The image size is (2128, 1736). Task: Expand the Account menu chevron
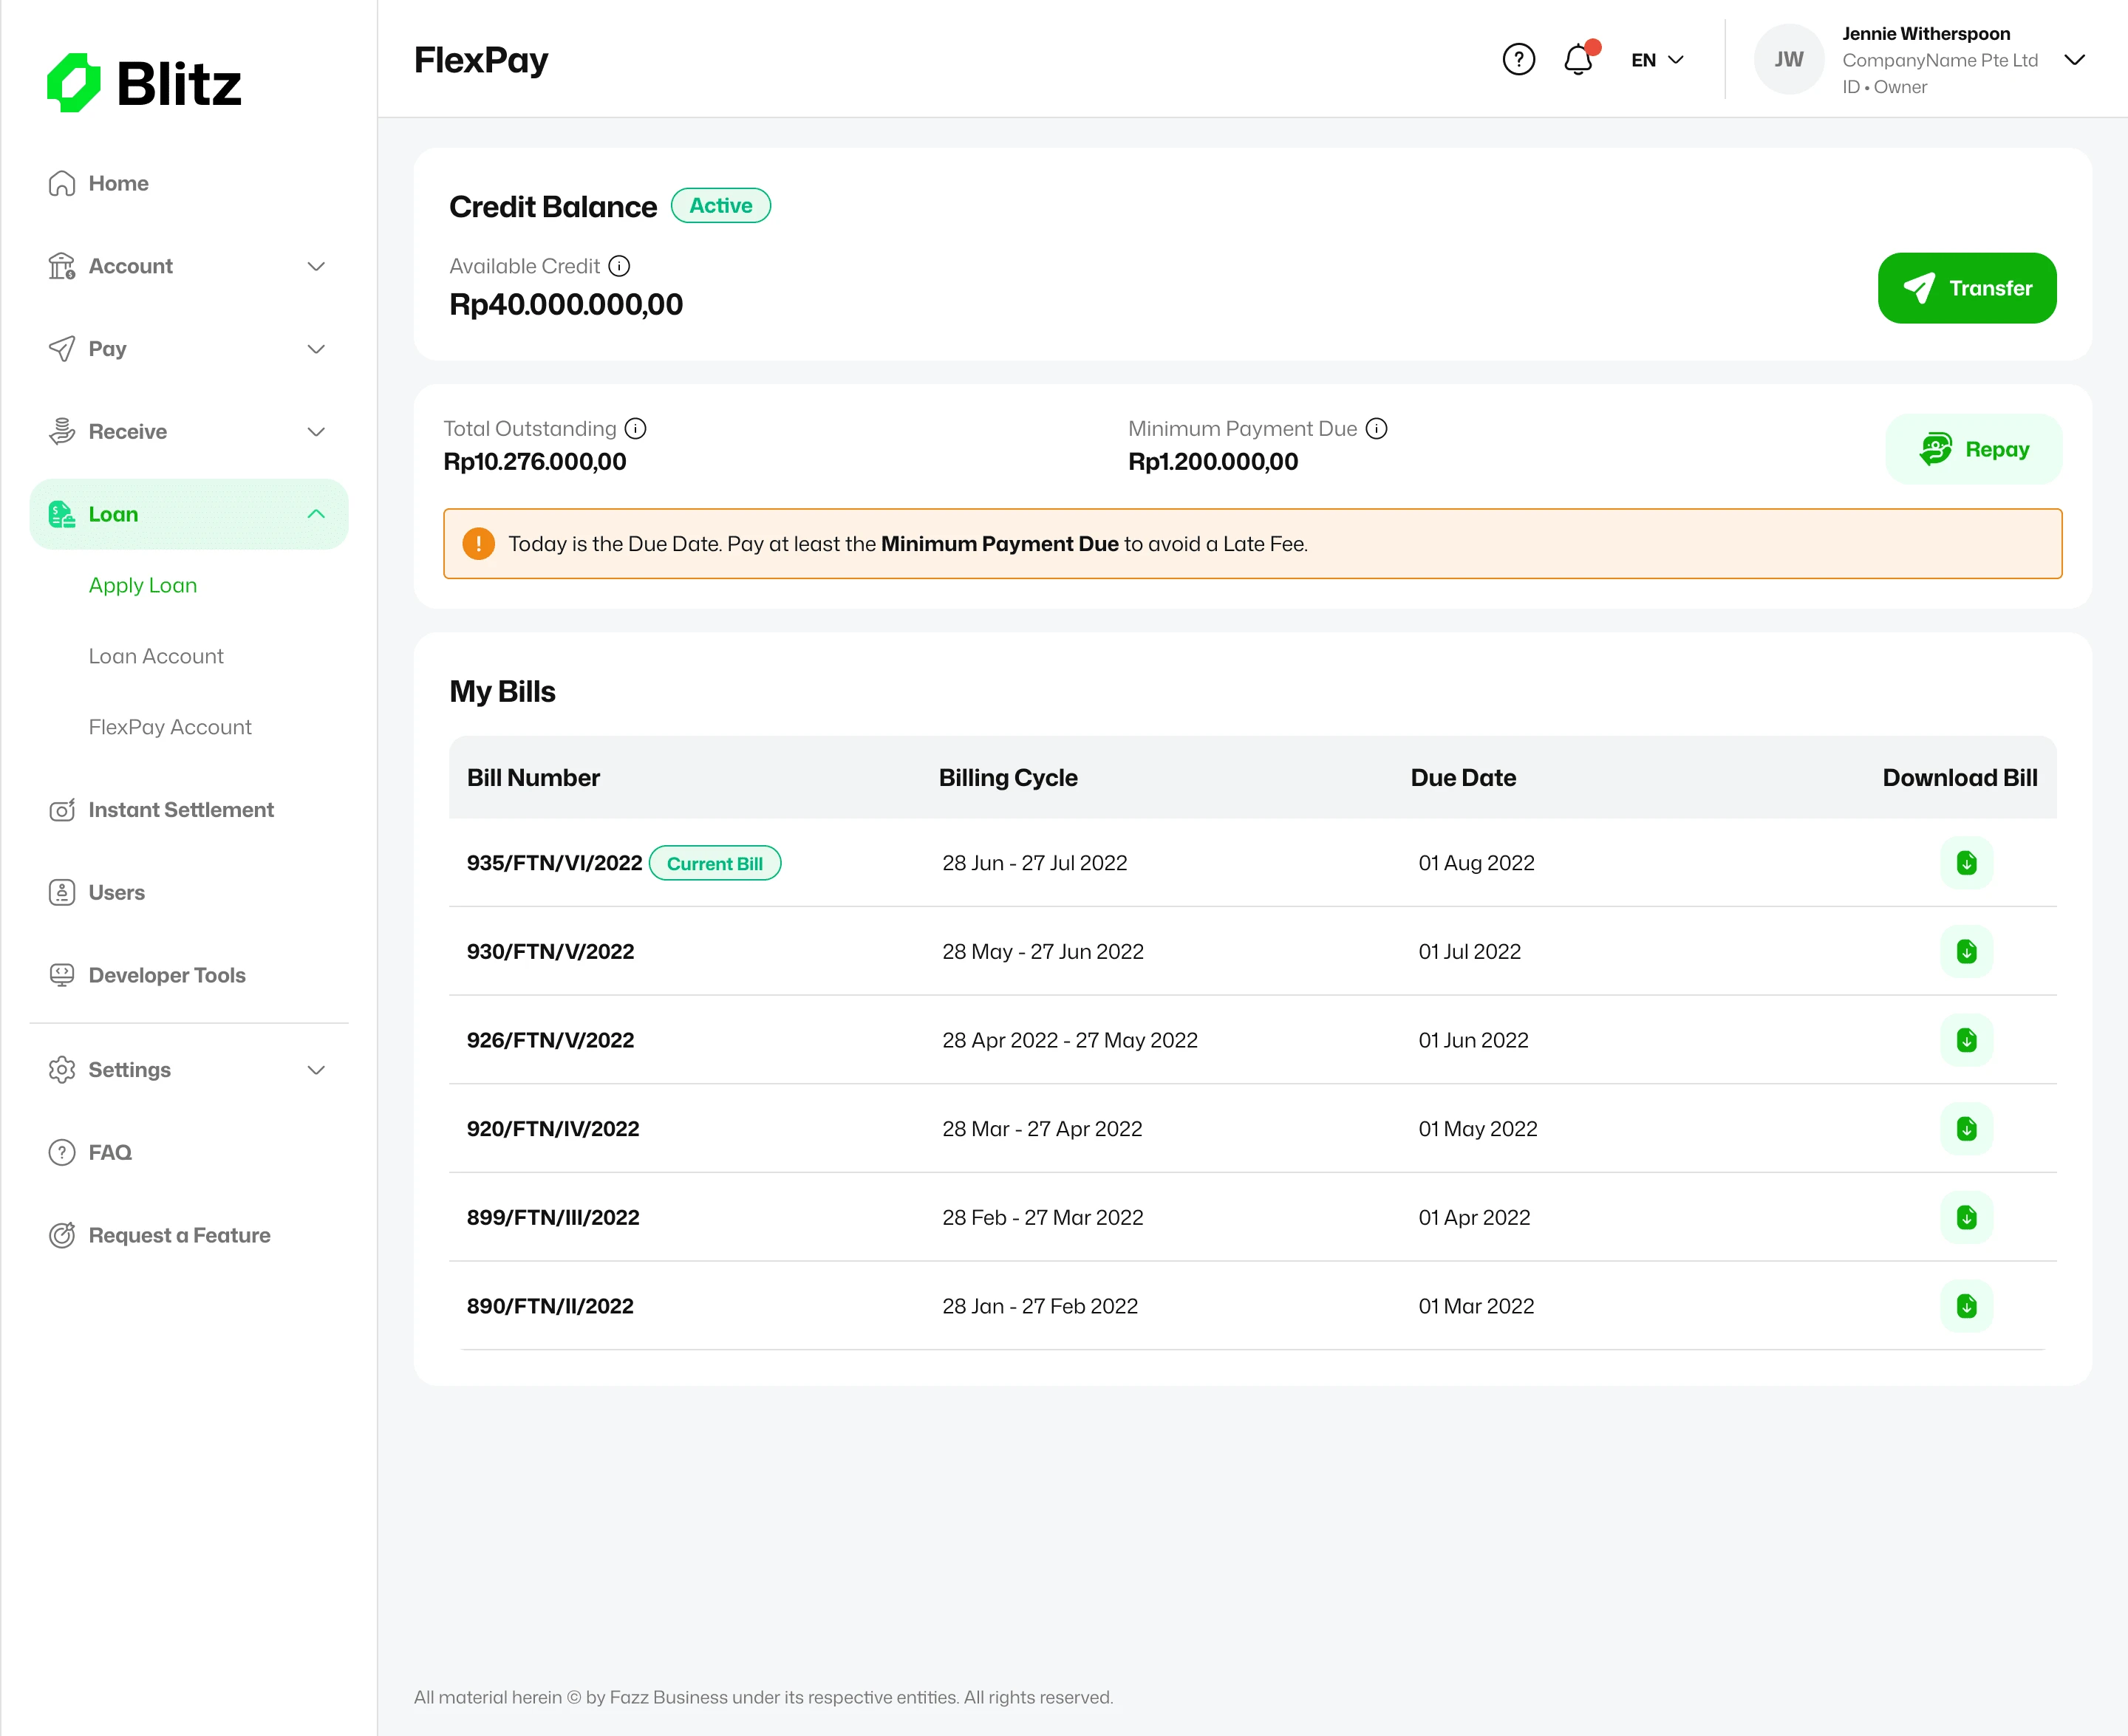(316, 266)
